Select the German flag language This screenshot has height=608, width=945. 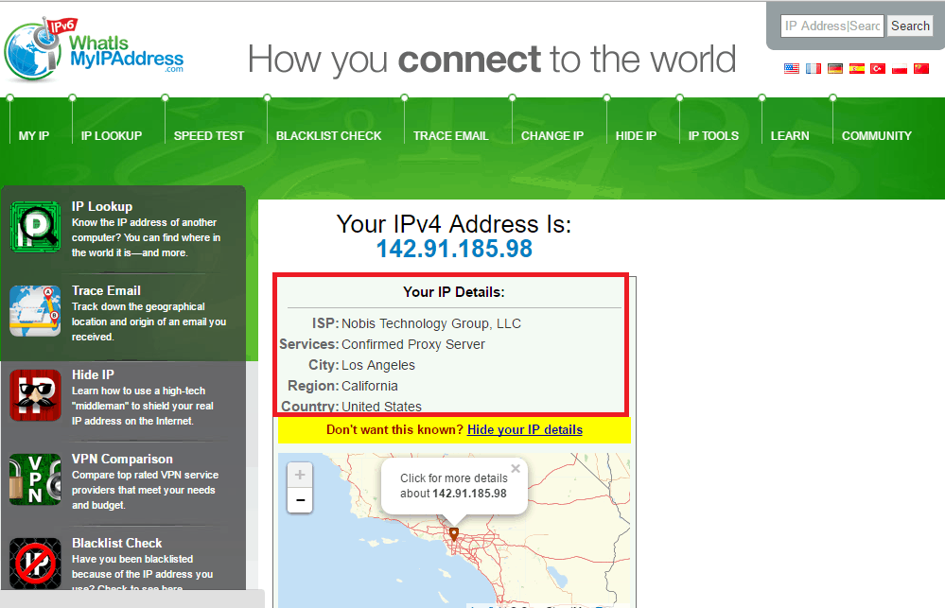pyautogui.click(x=834, y=69)
